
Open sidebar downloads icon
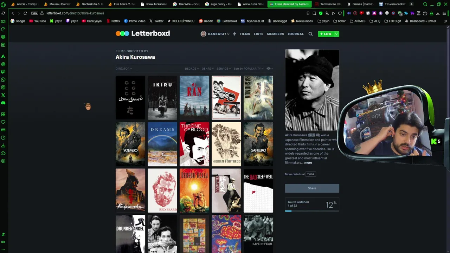(3, 145)
